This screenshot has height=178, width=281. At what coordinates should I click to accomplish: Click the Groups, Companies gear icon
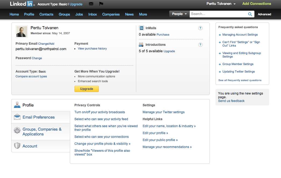[17, 130]
